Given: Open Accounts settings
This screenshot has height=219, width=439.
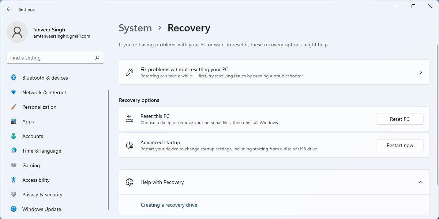Looking at the screenshot, I should 33,136.
